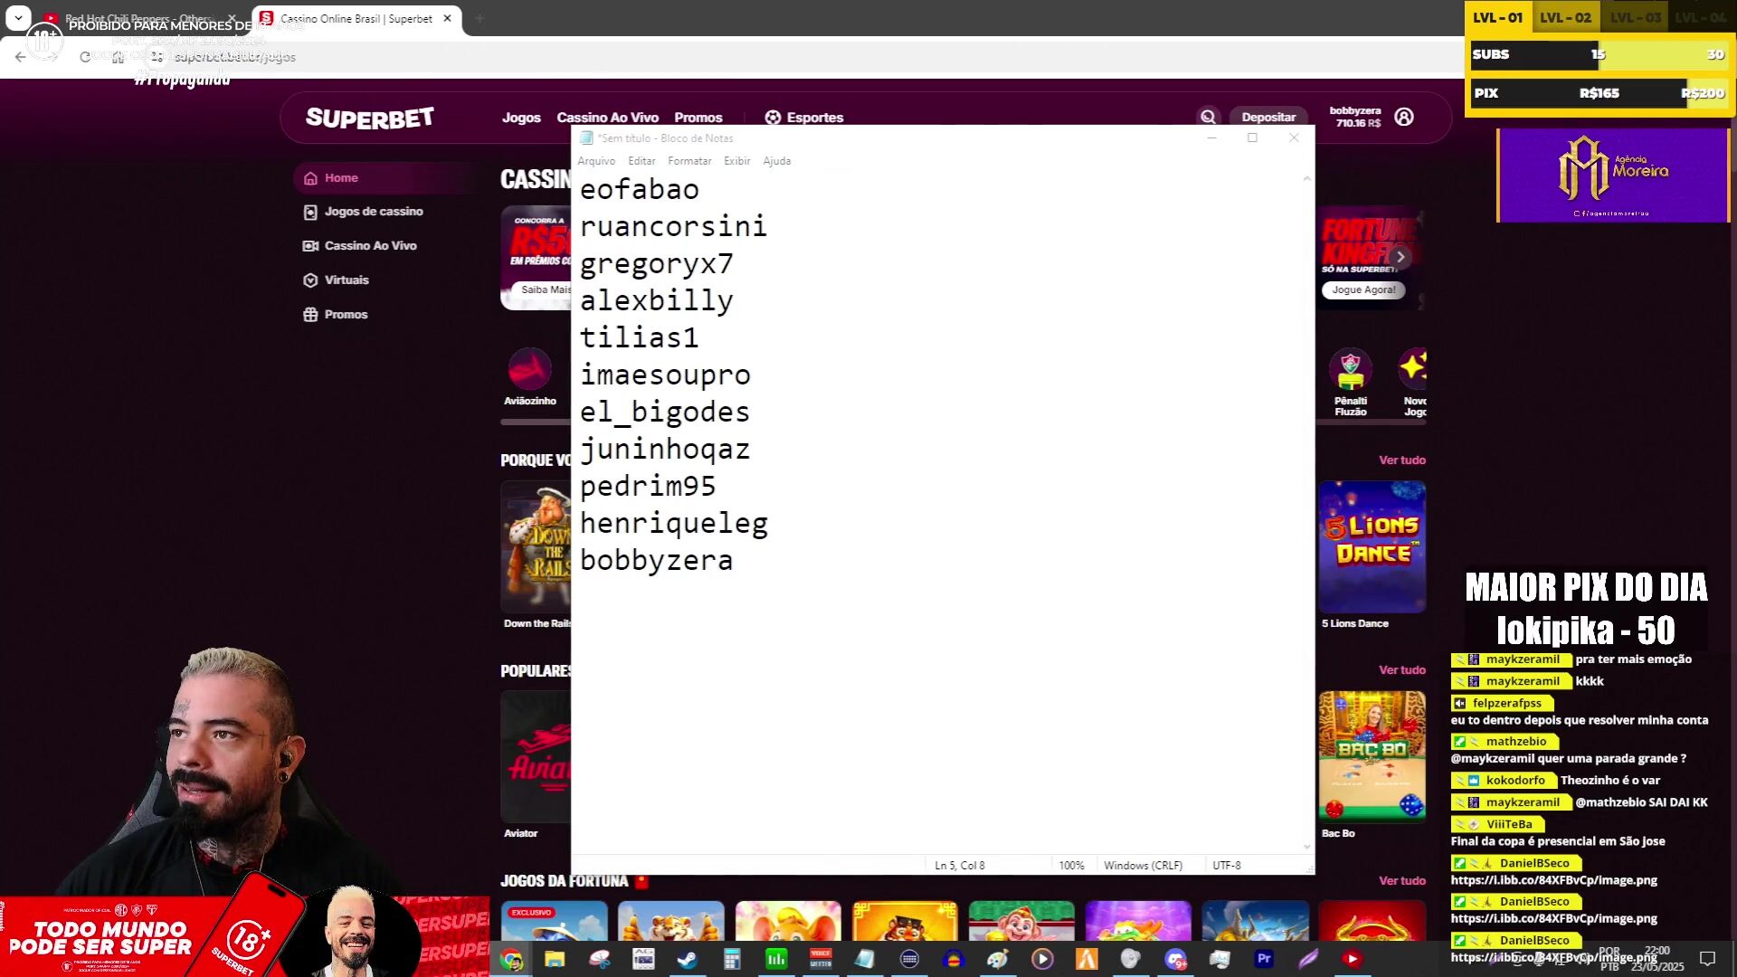Click the Chrome icon in taskbar

point(511,959)
